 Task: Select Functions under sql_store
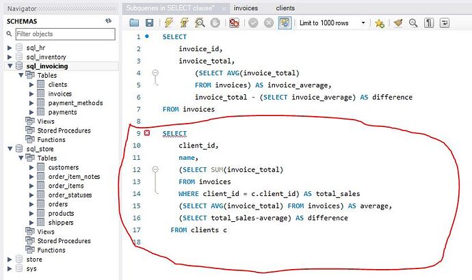[x=51, y=250]
